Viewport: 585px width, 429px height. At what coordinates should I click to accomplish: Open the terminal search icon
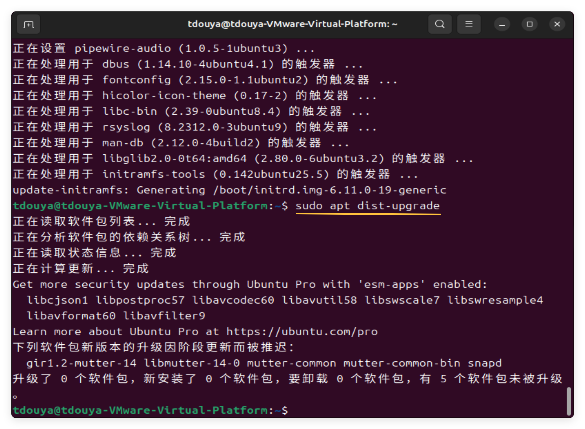pos(440,24)
